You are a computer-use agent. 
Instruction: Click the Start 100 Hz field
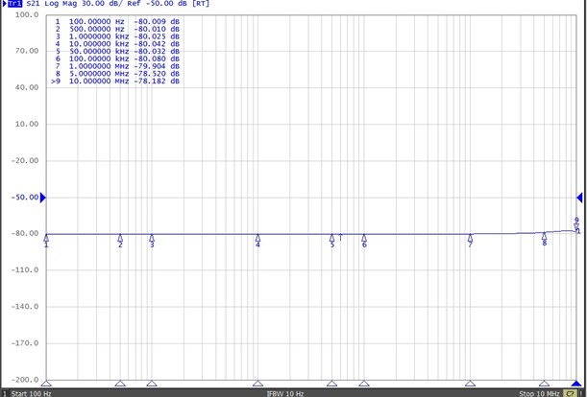[31, 392]
